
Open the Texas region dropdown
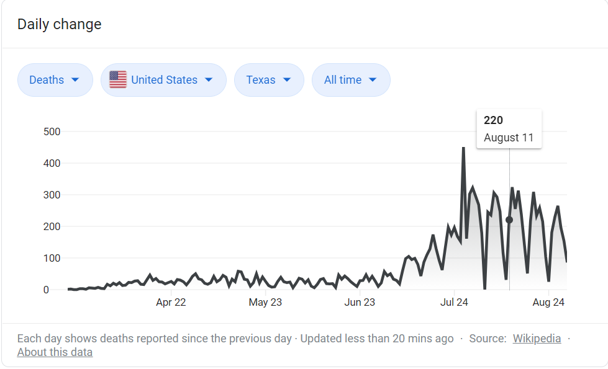click(x=268, y=80)
